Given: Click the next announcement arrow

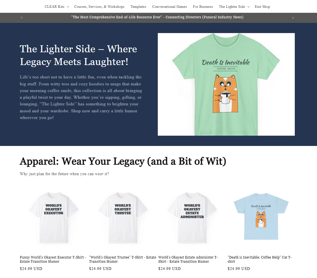Looking at the screenshot, I should click(293, 18).
